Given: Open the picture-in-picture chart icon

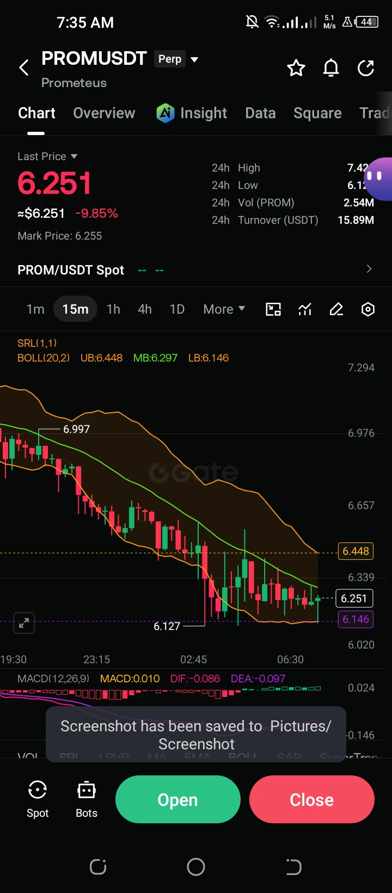Looking at the screenshot, I should pyautogui.click(x=273, y=309).
